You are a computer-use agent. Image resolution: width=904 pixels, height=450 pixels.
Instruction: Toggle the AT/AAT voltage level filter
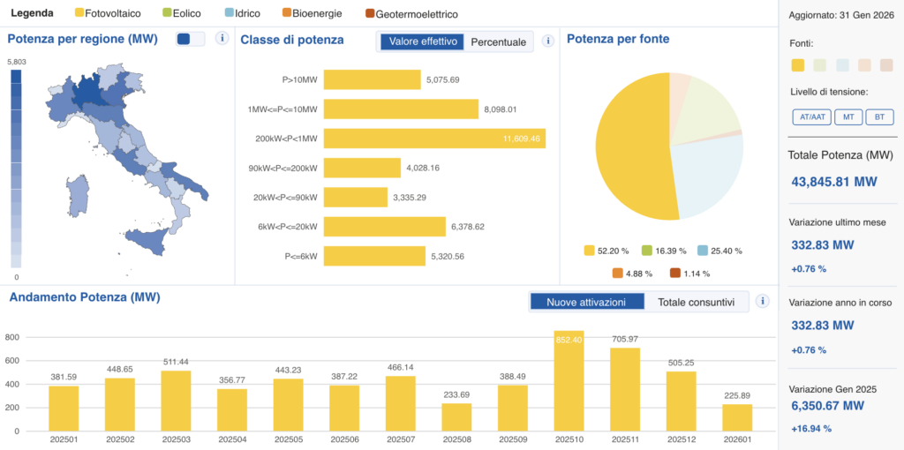[x=810, y=116]
